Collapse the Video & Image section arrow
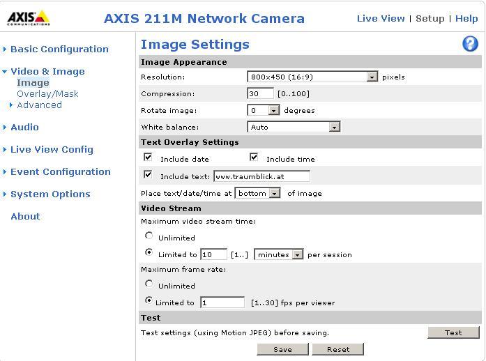Screen dimensions: 486x361 [5, 72]
